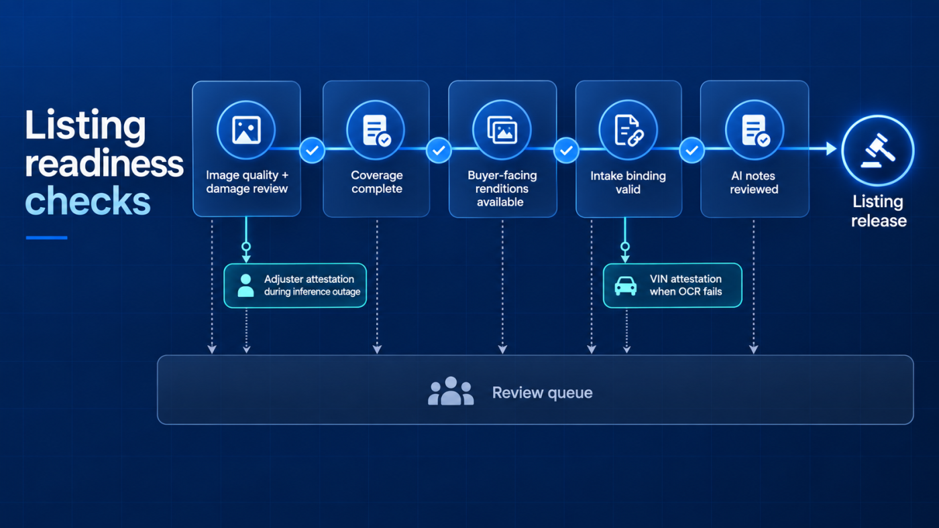939x528 pixels.
Task: Click the "during inference outage" text
Action: pyautogui.click(x=312, y=292)
